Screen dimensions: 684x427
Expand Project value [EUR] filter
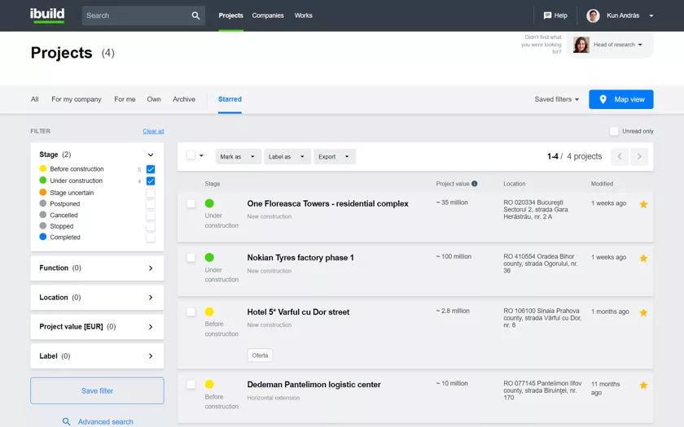click(151, 327)
